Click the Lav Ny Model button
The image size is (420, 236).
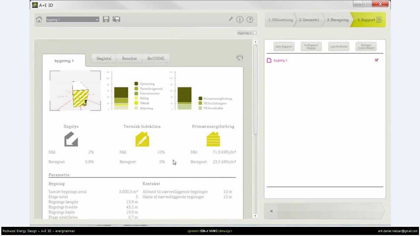pos(339,47)
